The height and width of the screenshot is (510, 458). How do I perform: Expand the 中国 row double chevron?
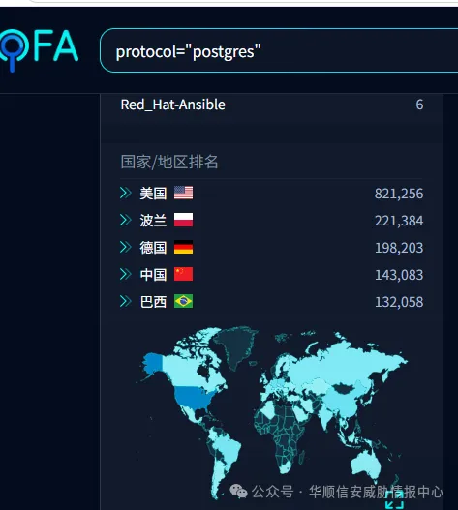tap(125, 274)
